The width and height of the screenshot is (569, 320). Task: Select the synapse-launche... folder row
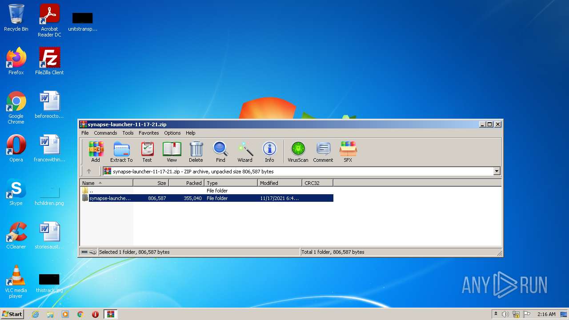pos(207,198)
